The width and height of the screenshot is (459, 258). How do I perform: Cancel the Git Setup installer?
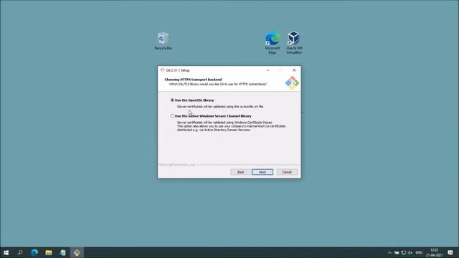tap(287, 172)
